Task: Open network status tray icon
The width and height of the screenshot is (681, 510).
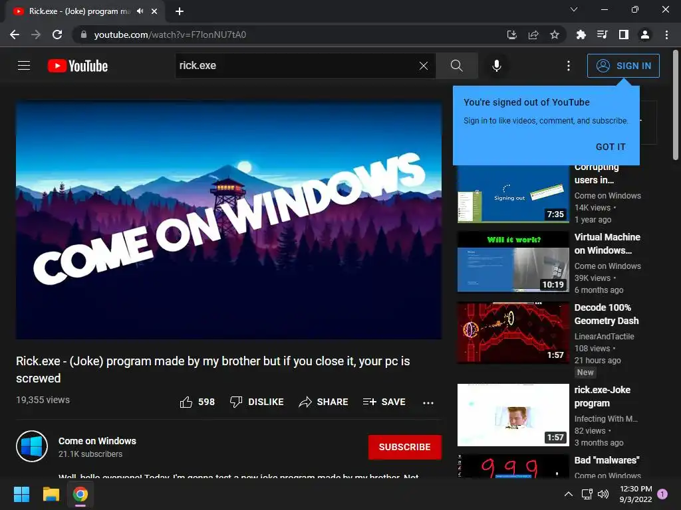Action: point(587,494)
